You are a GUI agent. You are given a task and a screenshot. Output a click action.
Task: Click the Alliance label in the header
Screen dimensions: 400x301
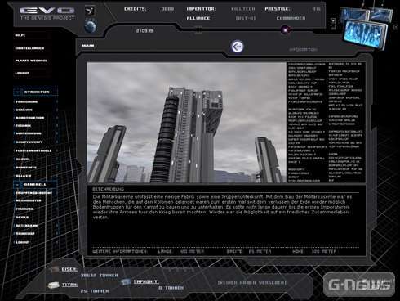(199, 18)
